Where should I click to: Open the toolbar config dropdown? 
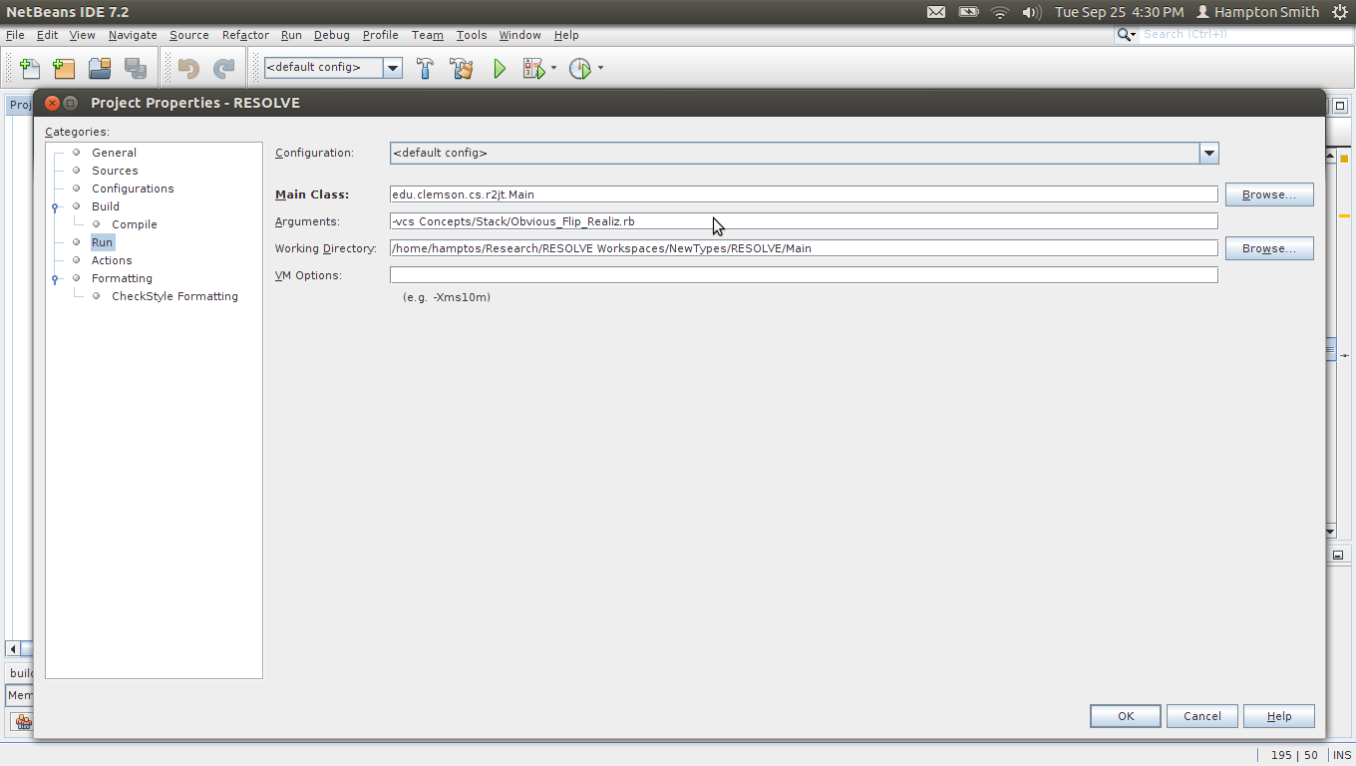pyautogui.click(x=393, y=68)
